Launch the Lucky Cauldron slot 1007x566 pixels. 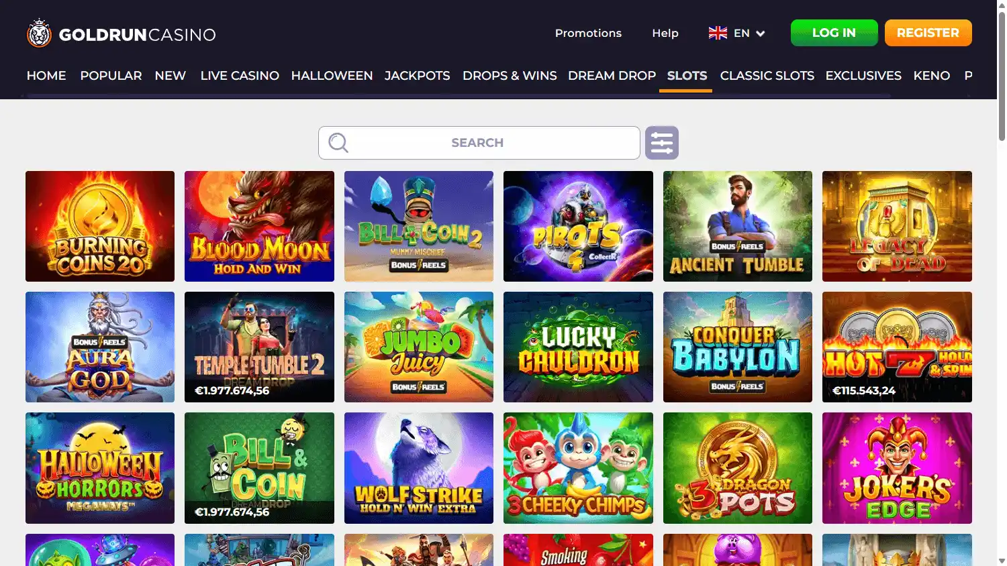578,347
